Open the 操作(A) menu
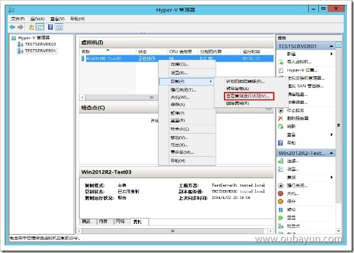Viewport: 354px width, 253px height. click(x=37, y=19)
